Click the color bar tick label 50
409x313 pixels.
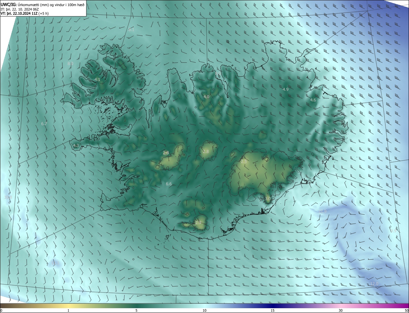tap(406, 310)
